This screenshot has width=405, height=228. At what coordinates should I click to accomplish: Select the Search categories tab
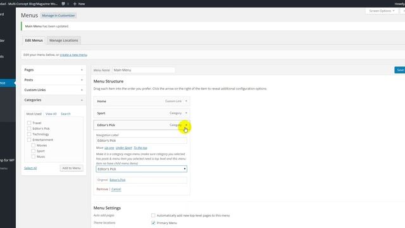[66, 114]
